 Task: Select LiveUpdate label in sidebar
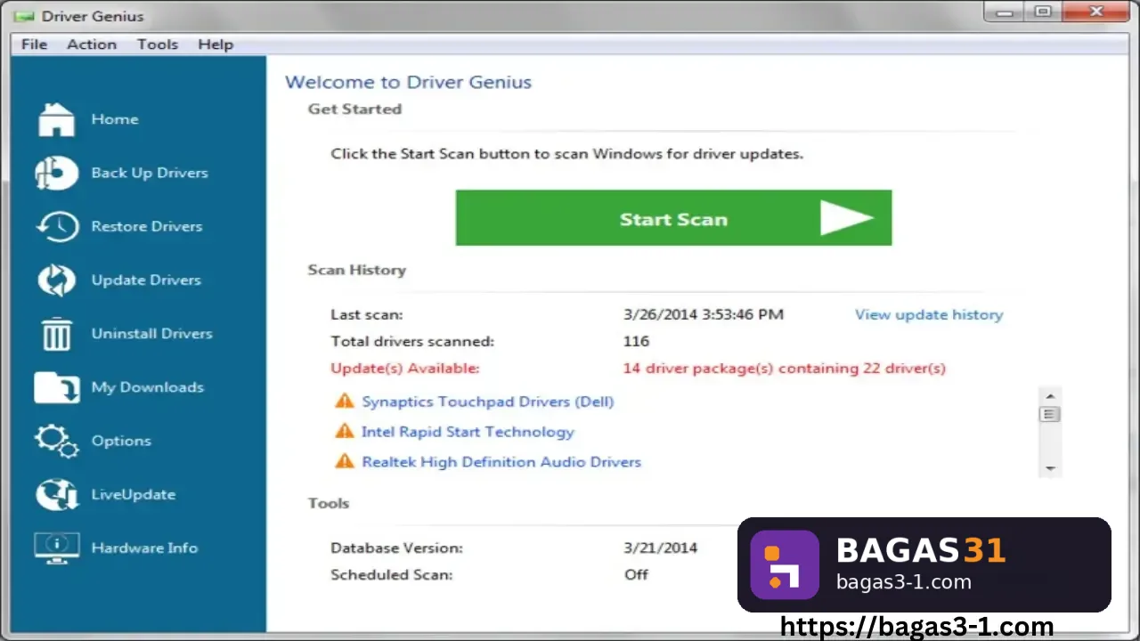click(134, 494)
